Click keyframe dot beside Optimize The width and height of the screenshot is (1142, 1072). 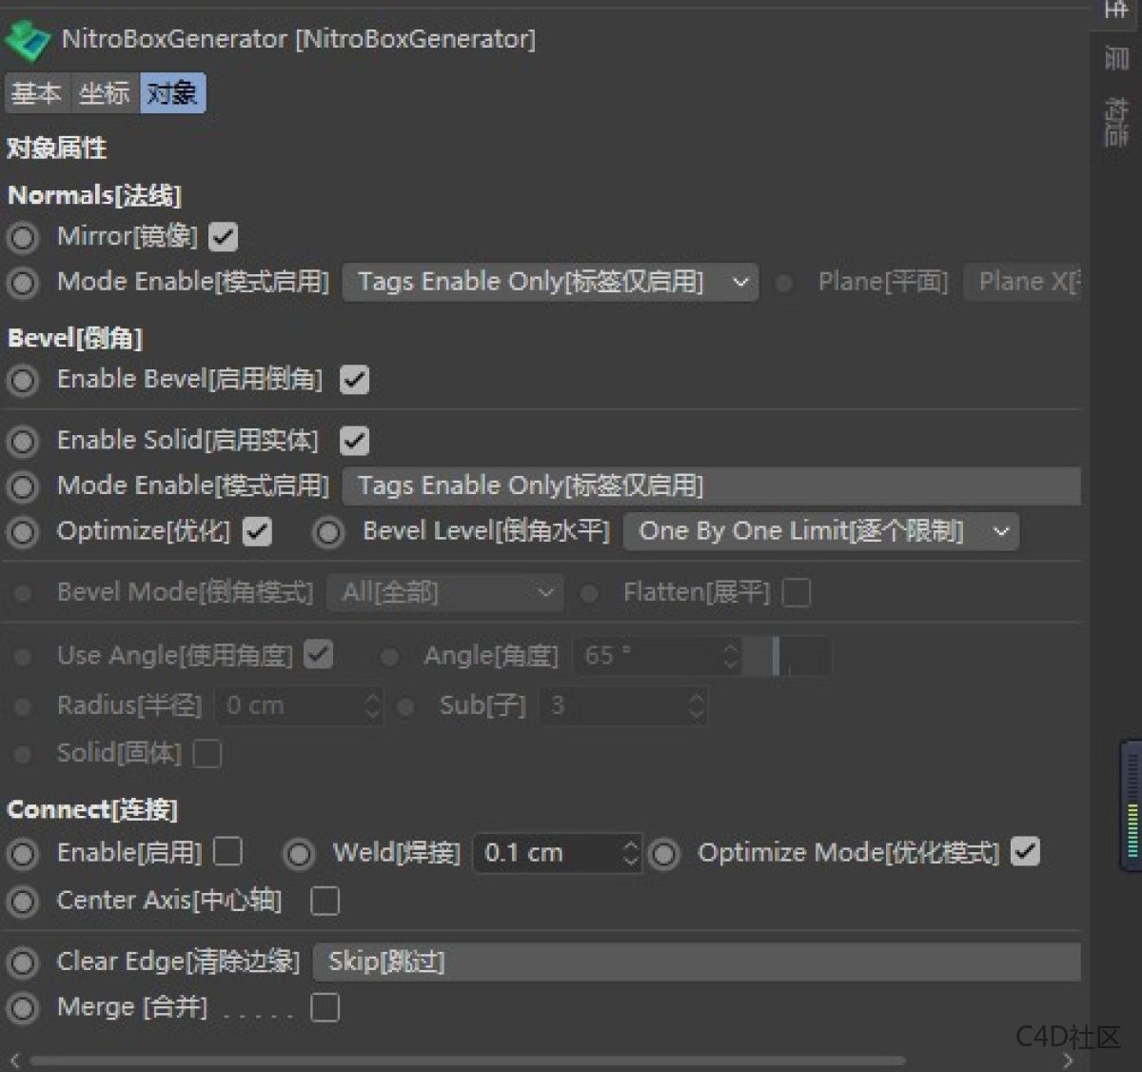tap(23, 532)
